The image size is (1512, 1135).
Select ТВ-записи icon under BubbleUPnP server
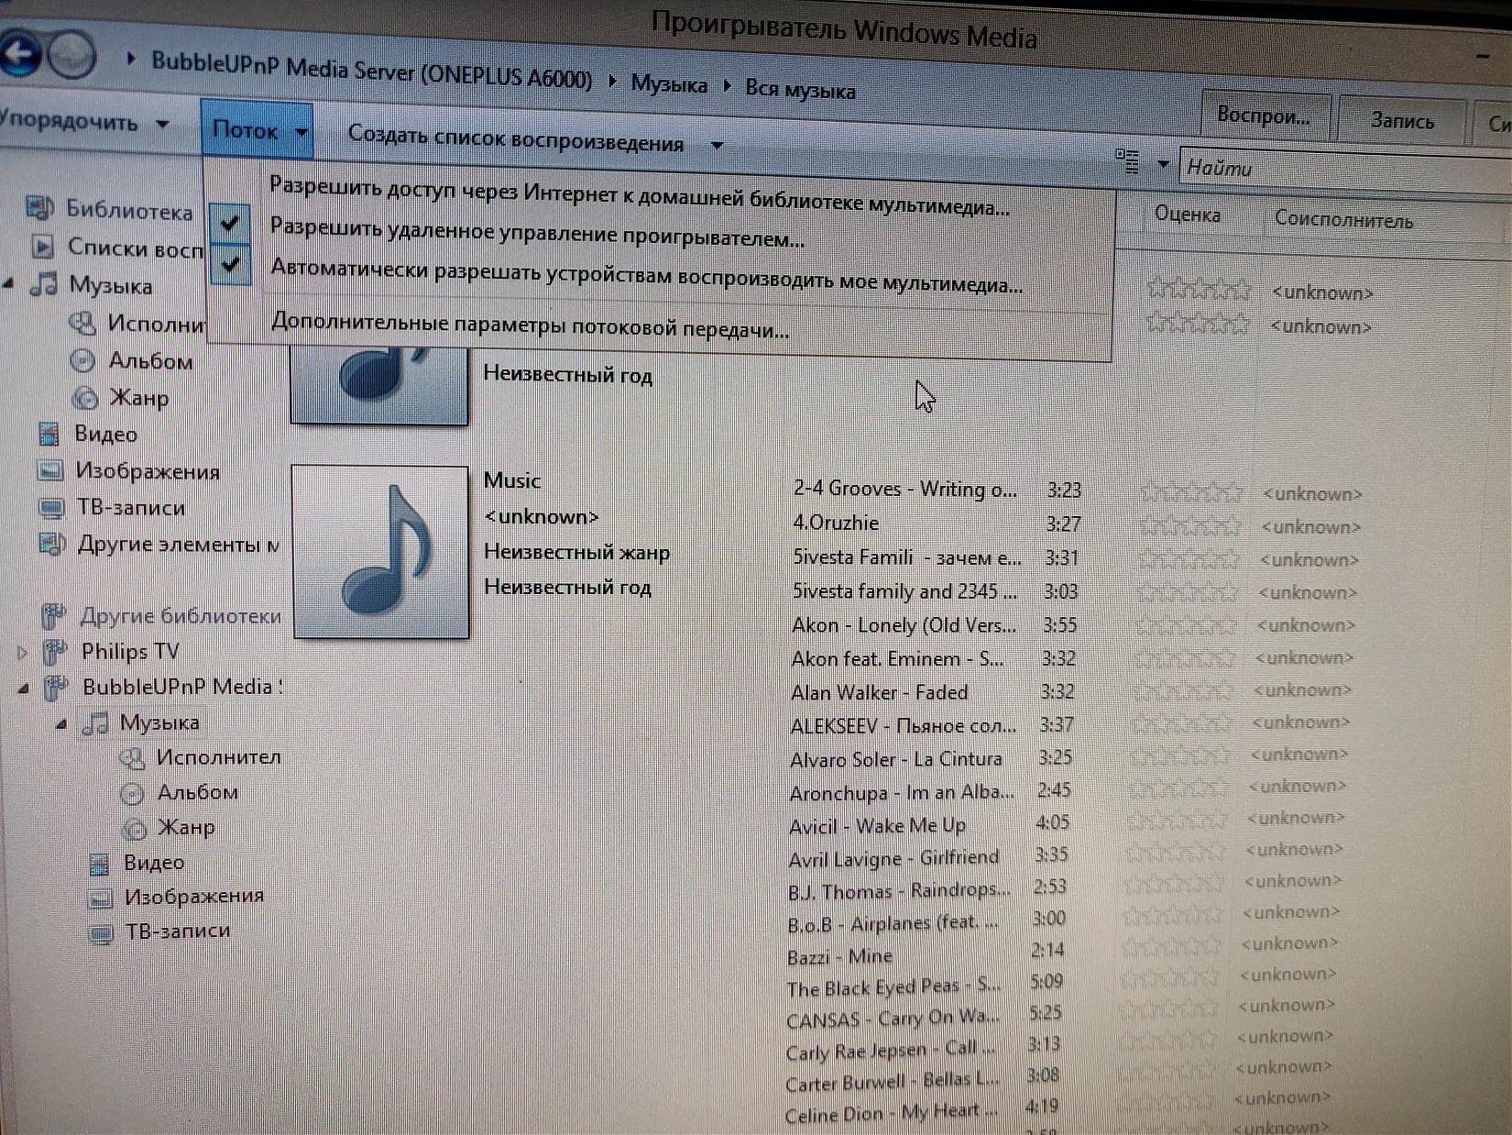(x=101, y=932)
